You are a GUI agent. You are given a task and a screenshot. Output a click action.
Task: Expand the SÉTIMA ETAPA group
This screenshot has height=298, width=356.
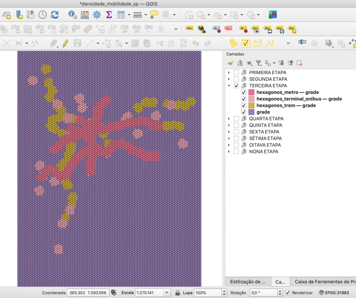point(229,138)
